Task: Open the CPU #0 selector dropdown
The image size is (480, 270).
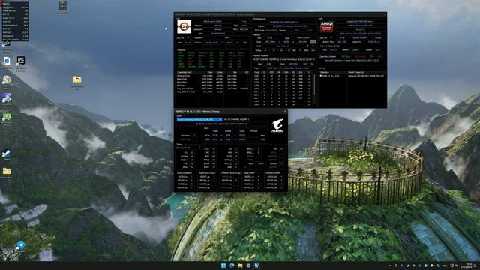Action: (183, 38)
